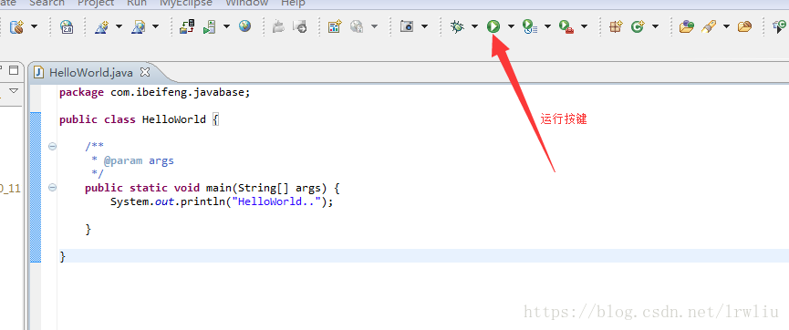Click the camera snapshot icon
This screenshot has height=330, width=789.
[x=407, y=26]
